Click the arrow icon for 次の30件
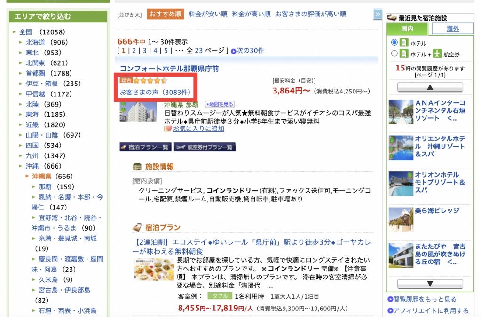 (x=233, y=51)
